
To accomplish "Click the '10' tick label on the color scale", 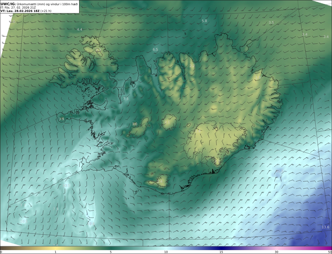I will (166, 252).
